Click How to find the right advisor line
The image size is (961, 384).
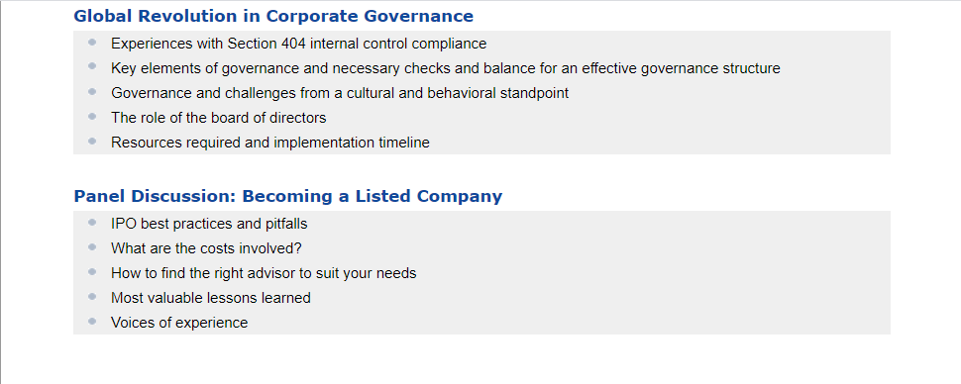[264, 273]
